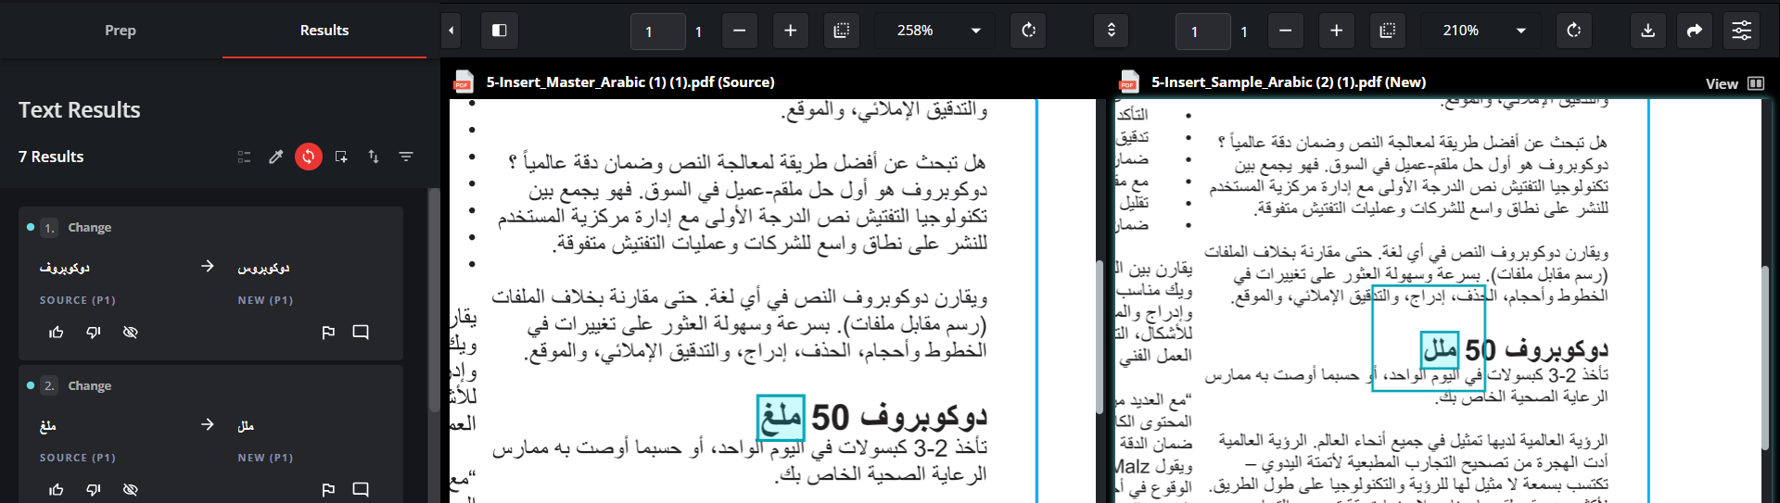
Task: Click the source PDF file icon
Action: coord(463,82)
